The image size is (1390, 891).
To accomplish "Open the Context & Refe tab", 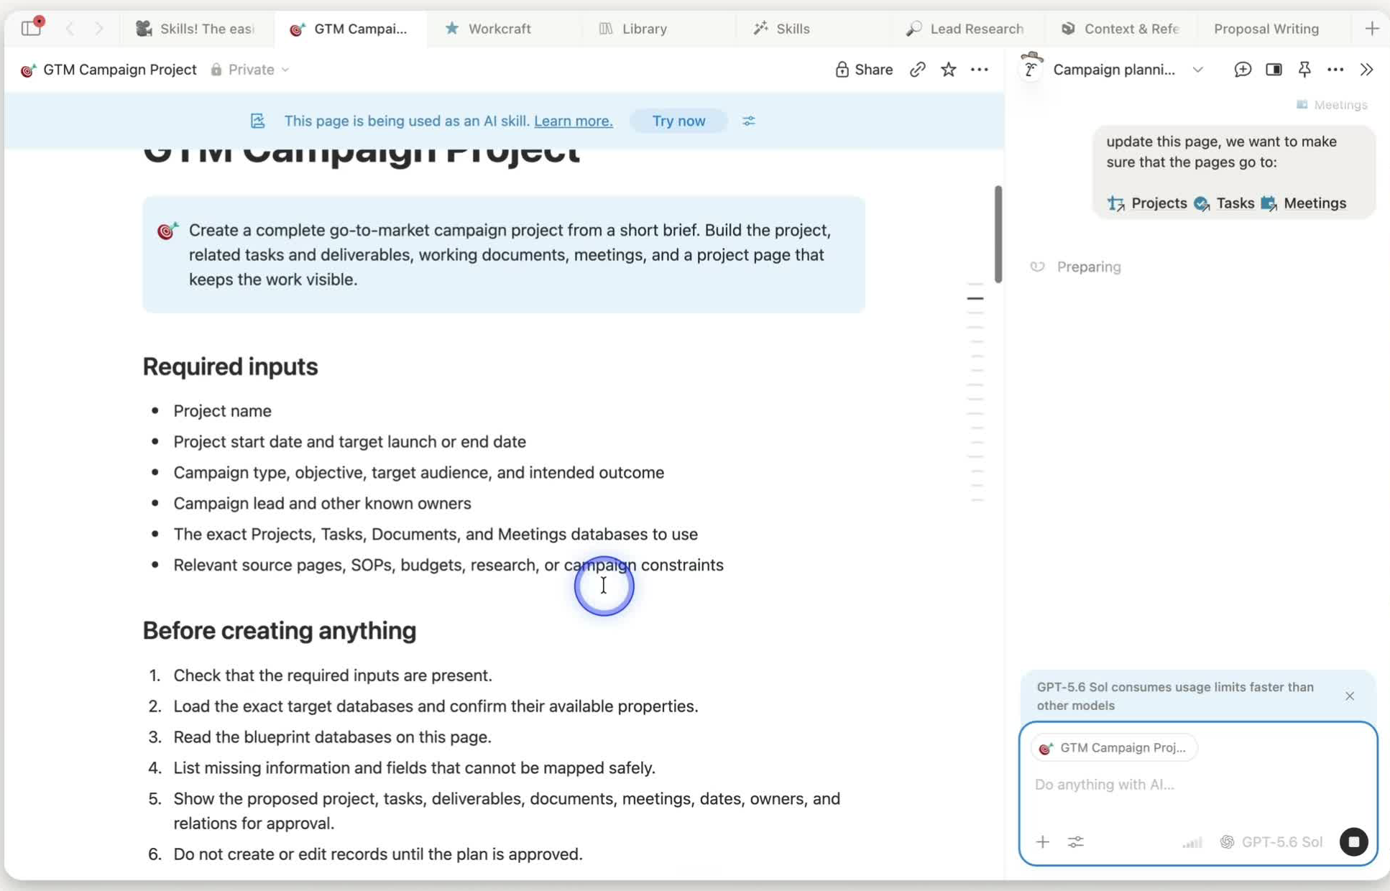I will point(1120,29).
